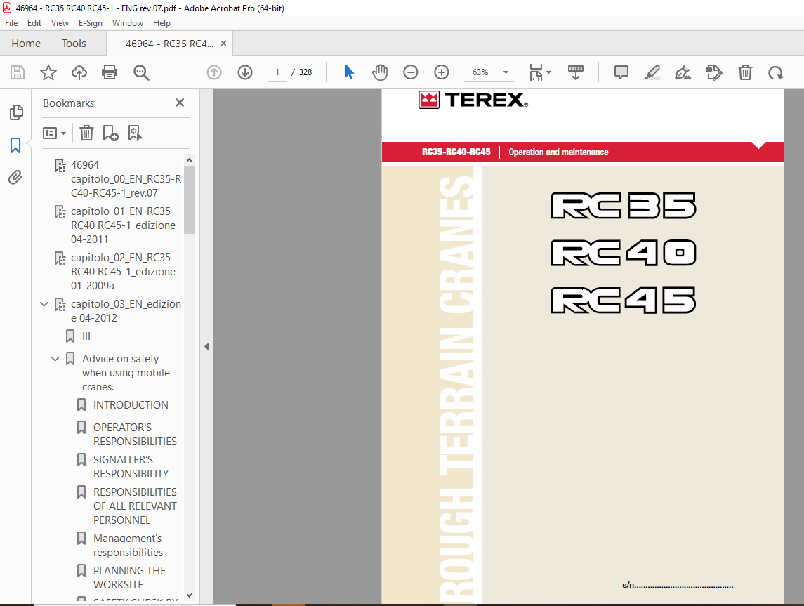
Task: Go to previous page arrow
Action: click(x=214, y=72)
